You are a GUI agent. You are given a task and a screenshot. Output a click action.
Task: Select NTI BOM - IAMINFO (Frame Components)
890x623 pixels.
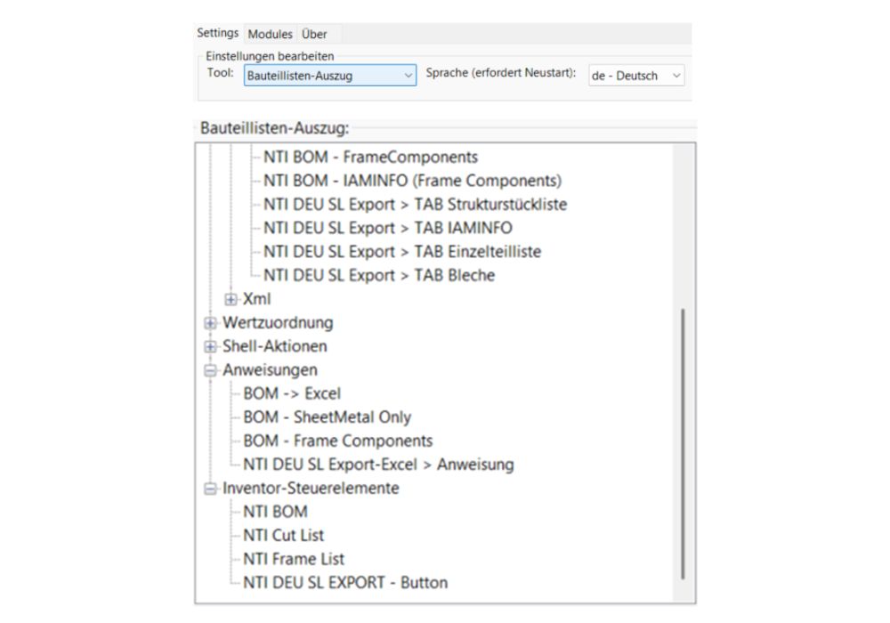coord(412,181)
